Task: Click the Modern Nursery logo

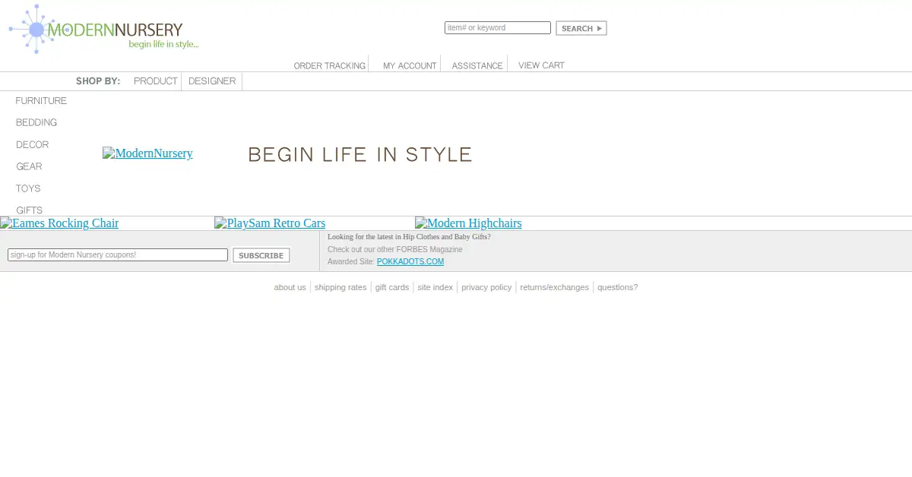Action: point(104,30)
